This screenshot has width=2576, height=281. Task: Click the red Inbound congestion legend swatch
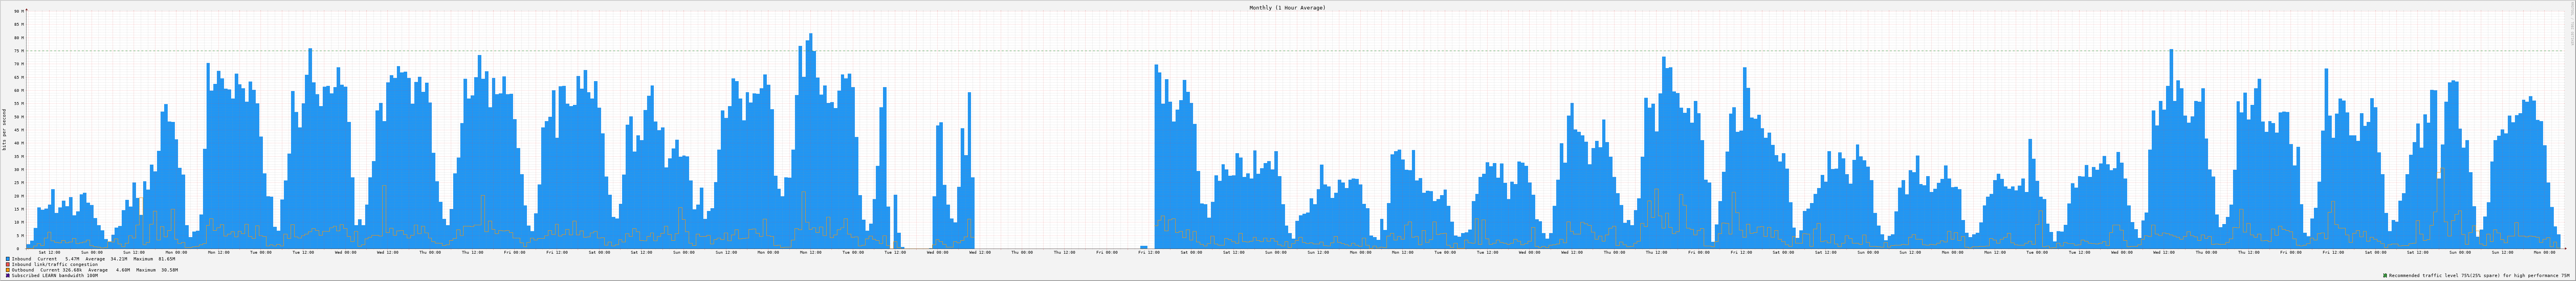(8, 264)
